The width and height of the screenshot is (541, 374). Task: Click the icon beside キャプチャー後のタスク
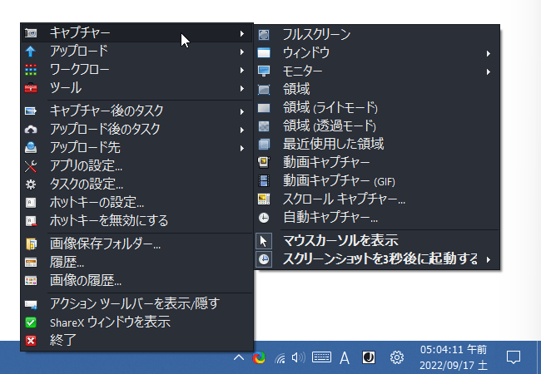point(31,111)
